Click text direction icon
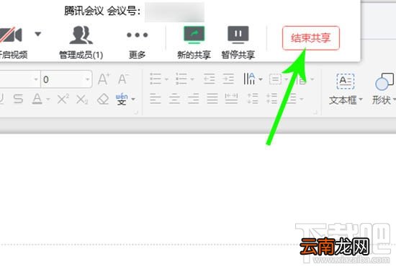 249,79
